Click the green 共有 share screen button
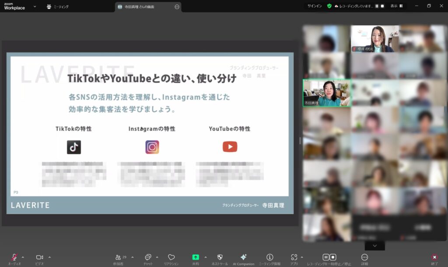The height and width of the screenshot is (267, 448). [196, 257]
